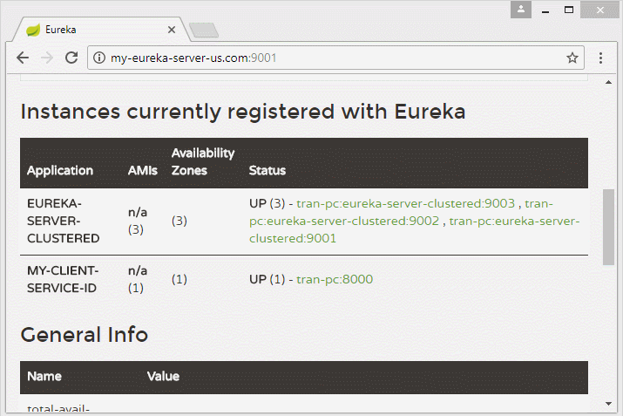
Task: Open the tran-pc:8000 instance link
Action: click(x=335, y=280)
